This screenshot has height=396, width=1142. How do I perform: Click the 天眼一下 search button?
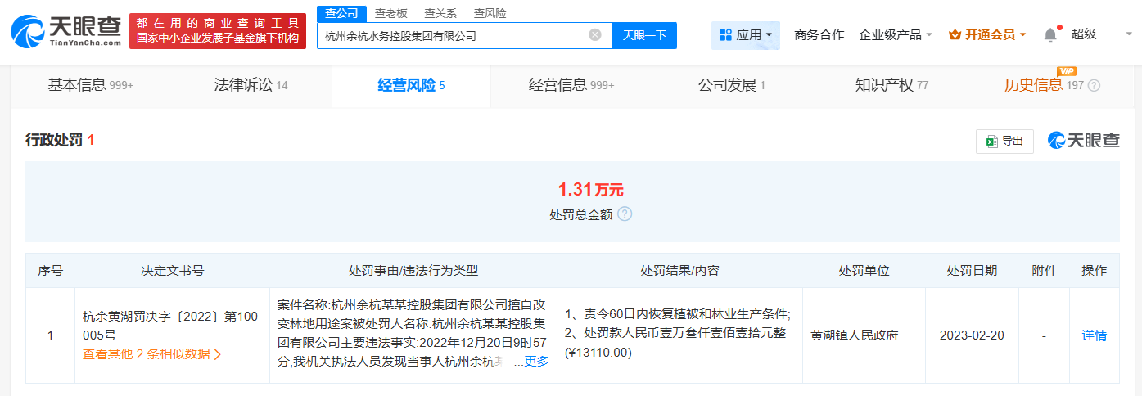click(x=644, y=35)
